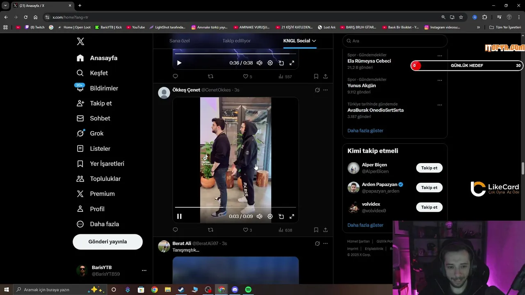Open Listeler lists page
Image resolution: width=525 pixels, height=295 pixels.
(94, 148)
